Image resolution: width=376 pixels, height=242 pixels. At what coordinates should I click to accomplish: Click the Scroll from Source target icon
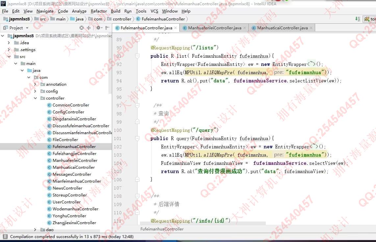pyautogui.click(x=82, y=28)
